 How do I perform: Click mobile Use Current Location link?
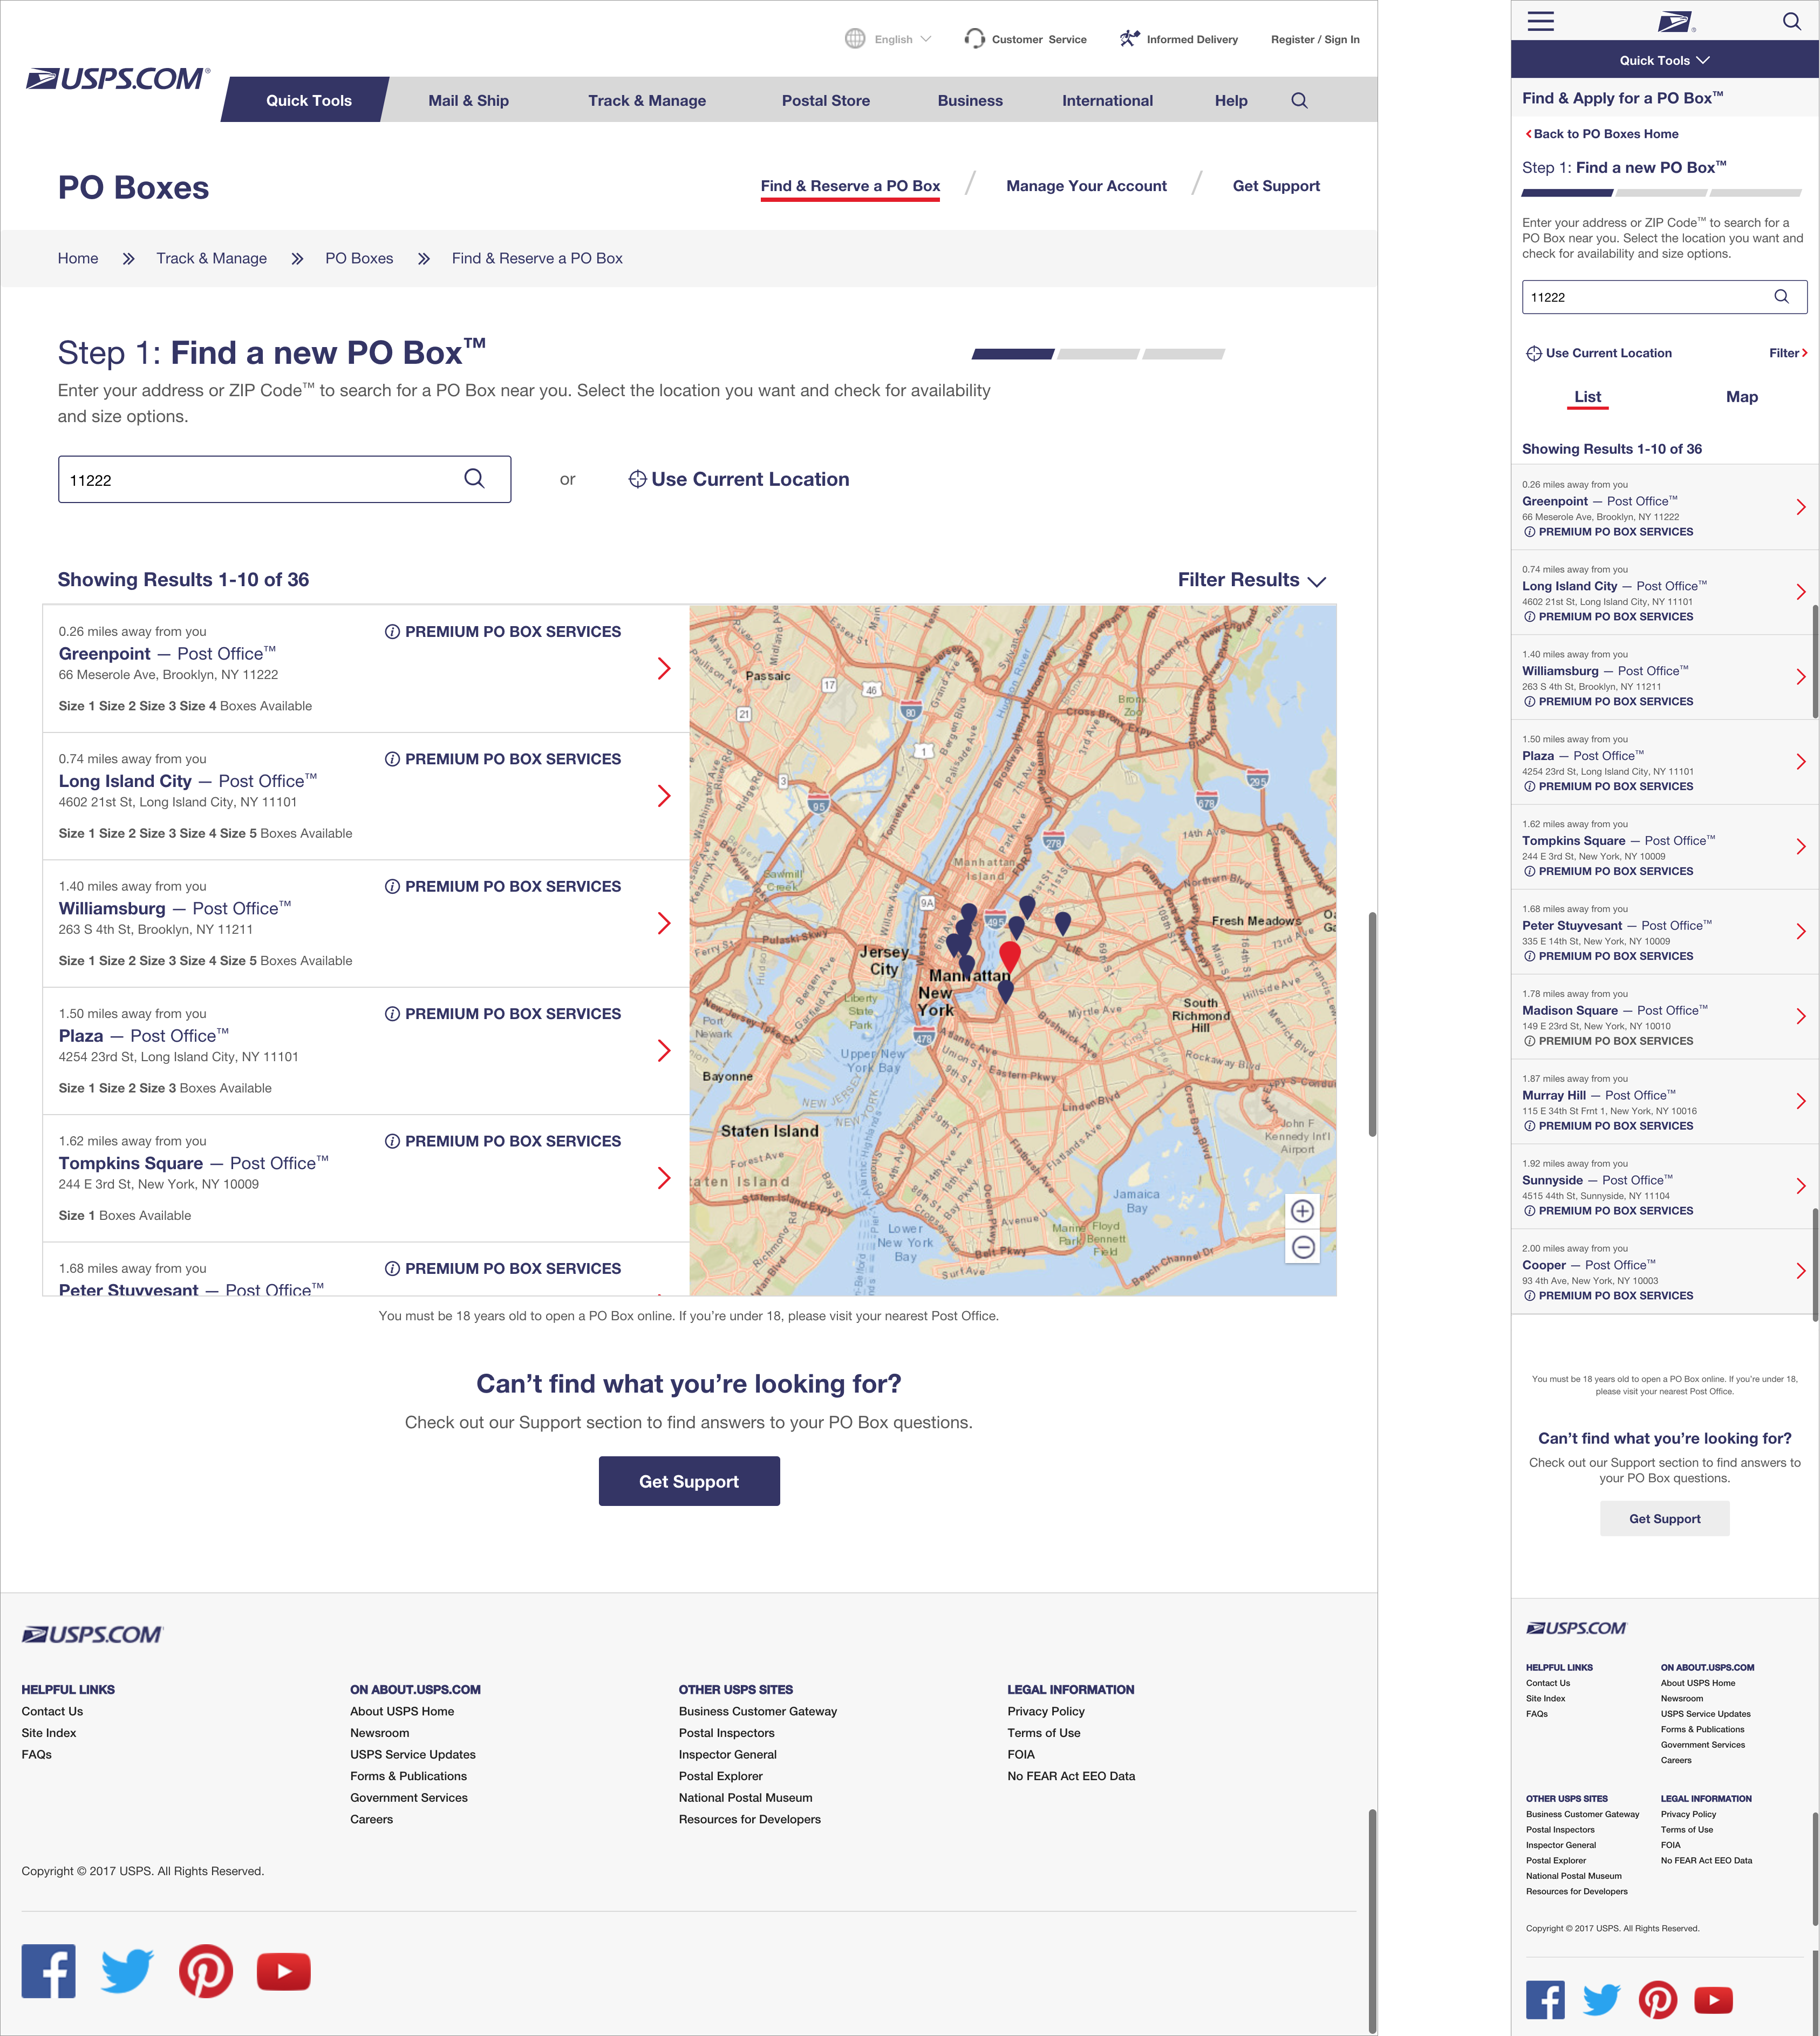click(x=1598, y=353)
